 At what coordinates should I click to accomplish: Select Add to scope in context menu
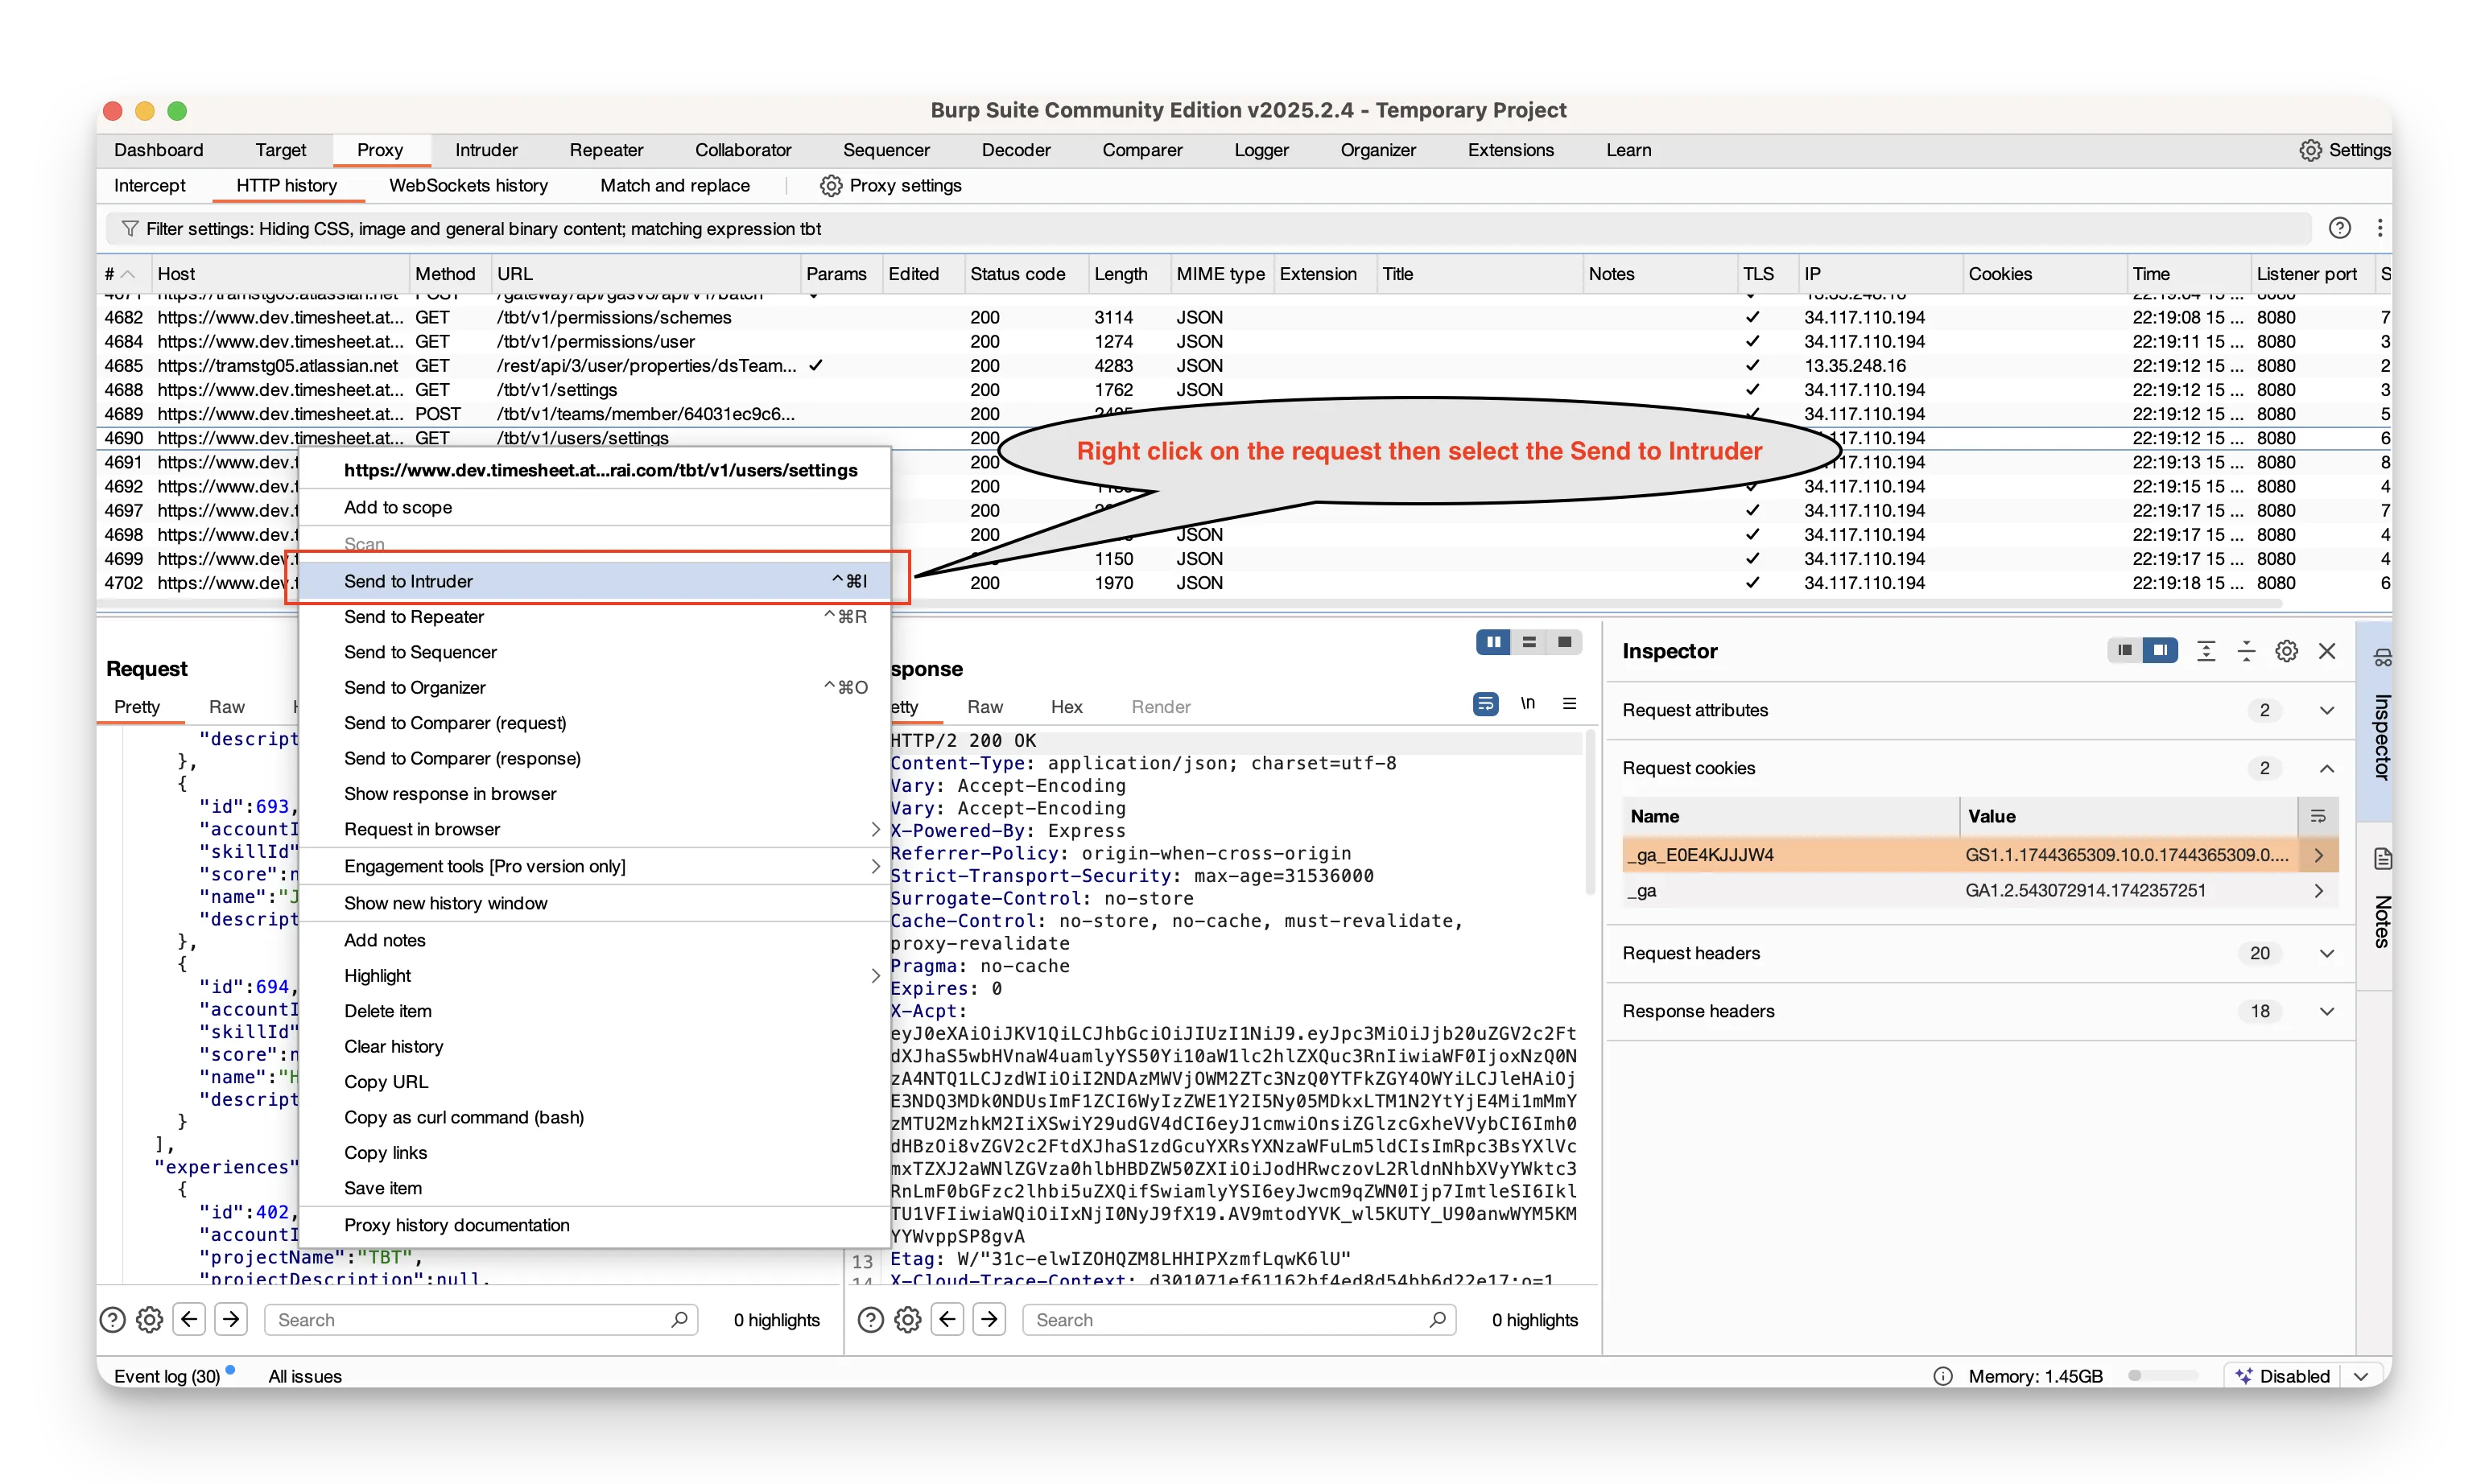[594, 507]
